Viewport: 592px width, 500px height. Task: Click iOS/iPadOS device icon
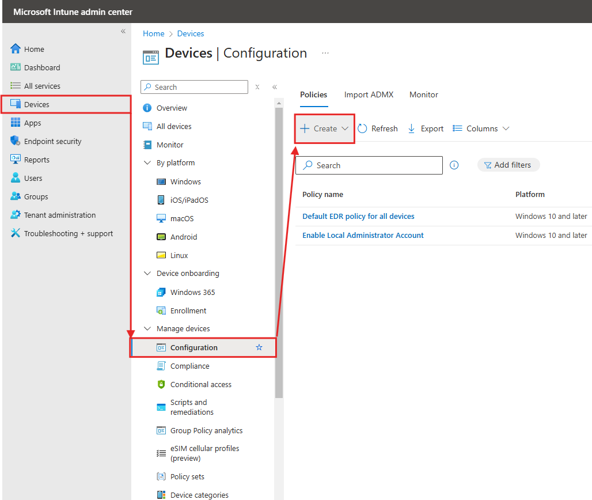click(161, 200)
